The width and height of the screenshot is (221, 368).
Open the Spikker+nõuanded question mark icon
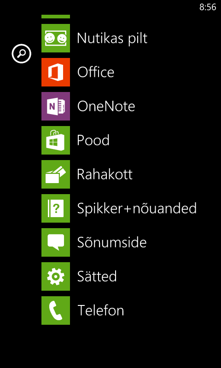pos(56,208)
